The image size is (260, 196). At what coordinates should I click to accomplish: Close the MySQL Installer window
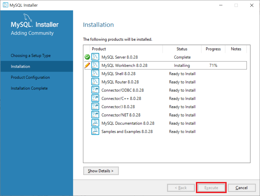(252, 5)
